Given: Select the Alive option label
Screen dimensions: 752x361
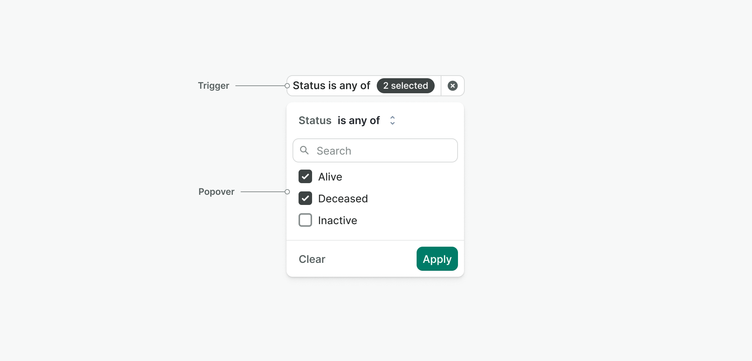Looking at the screenshot, I should [x=330, y=177].
